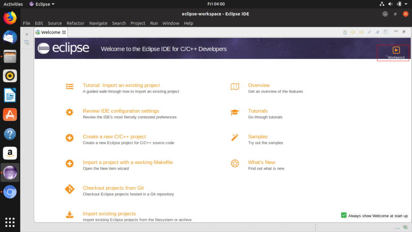Open Ubuntu Software from the dock
The height and width of the screenshot is (232, 412).
(x=10, y=114)
